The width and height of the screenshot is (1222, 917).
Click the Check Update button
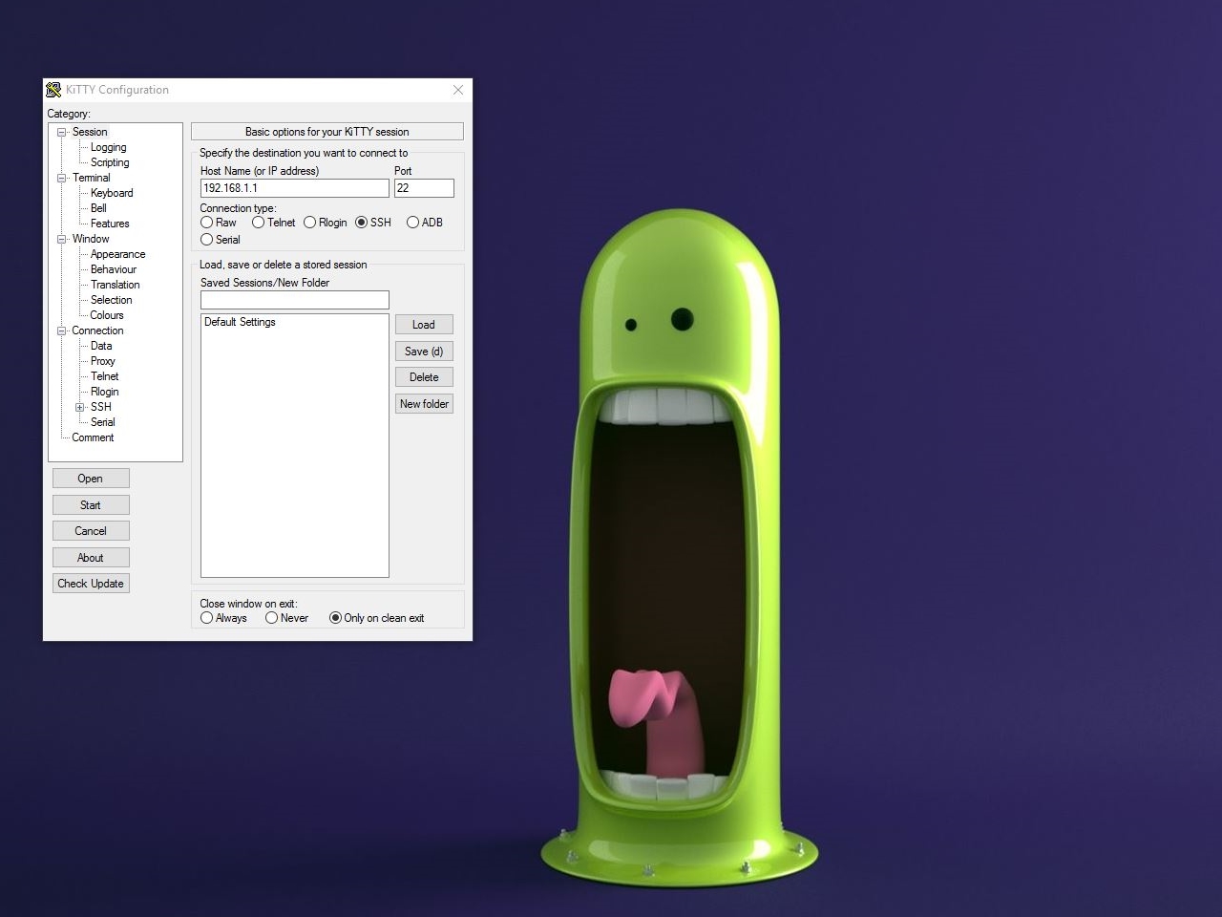(91, 584)
